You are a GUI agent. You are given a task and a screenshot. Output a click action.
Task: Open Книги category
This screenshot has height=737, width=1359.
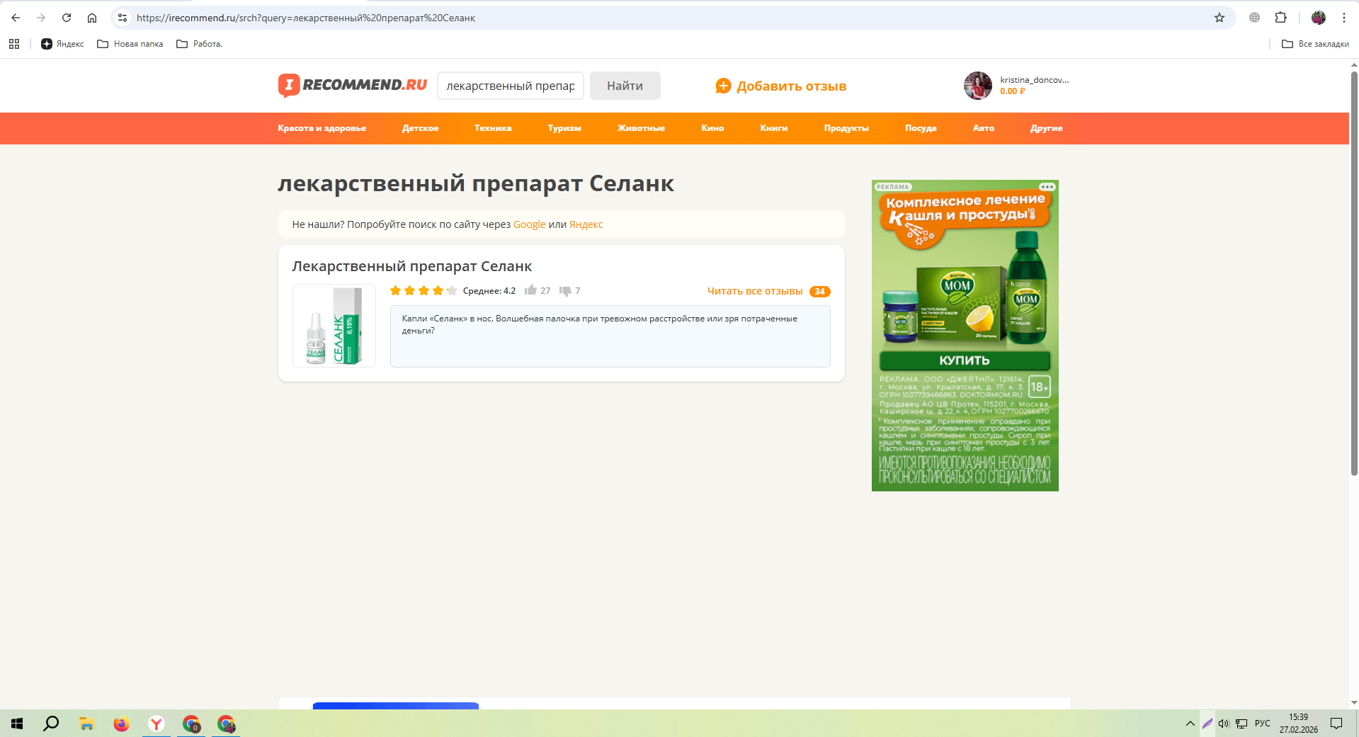774,128
